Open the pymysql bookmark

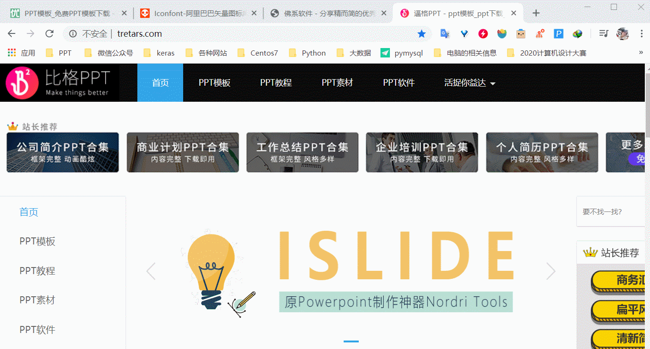(402, 53)
